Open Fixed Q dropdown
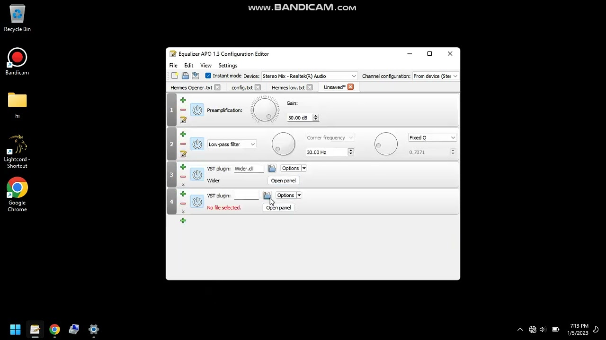 click(432, 138)
